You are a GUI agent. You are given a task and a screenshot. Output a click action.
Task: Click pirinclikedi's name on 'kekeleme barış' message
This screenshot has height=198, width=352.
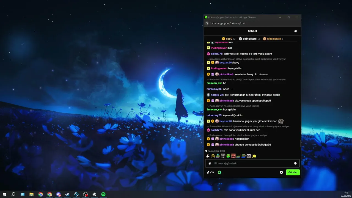pos(226,74)
